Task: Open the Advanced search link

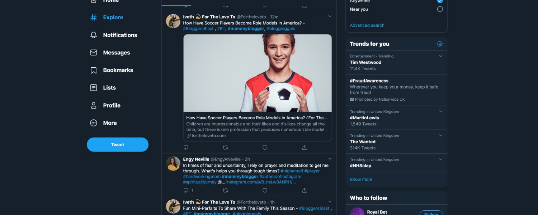Action: 367,25
